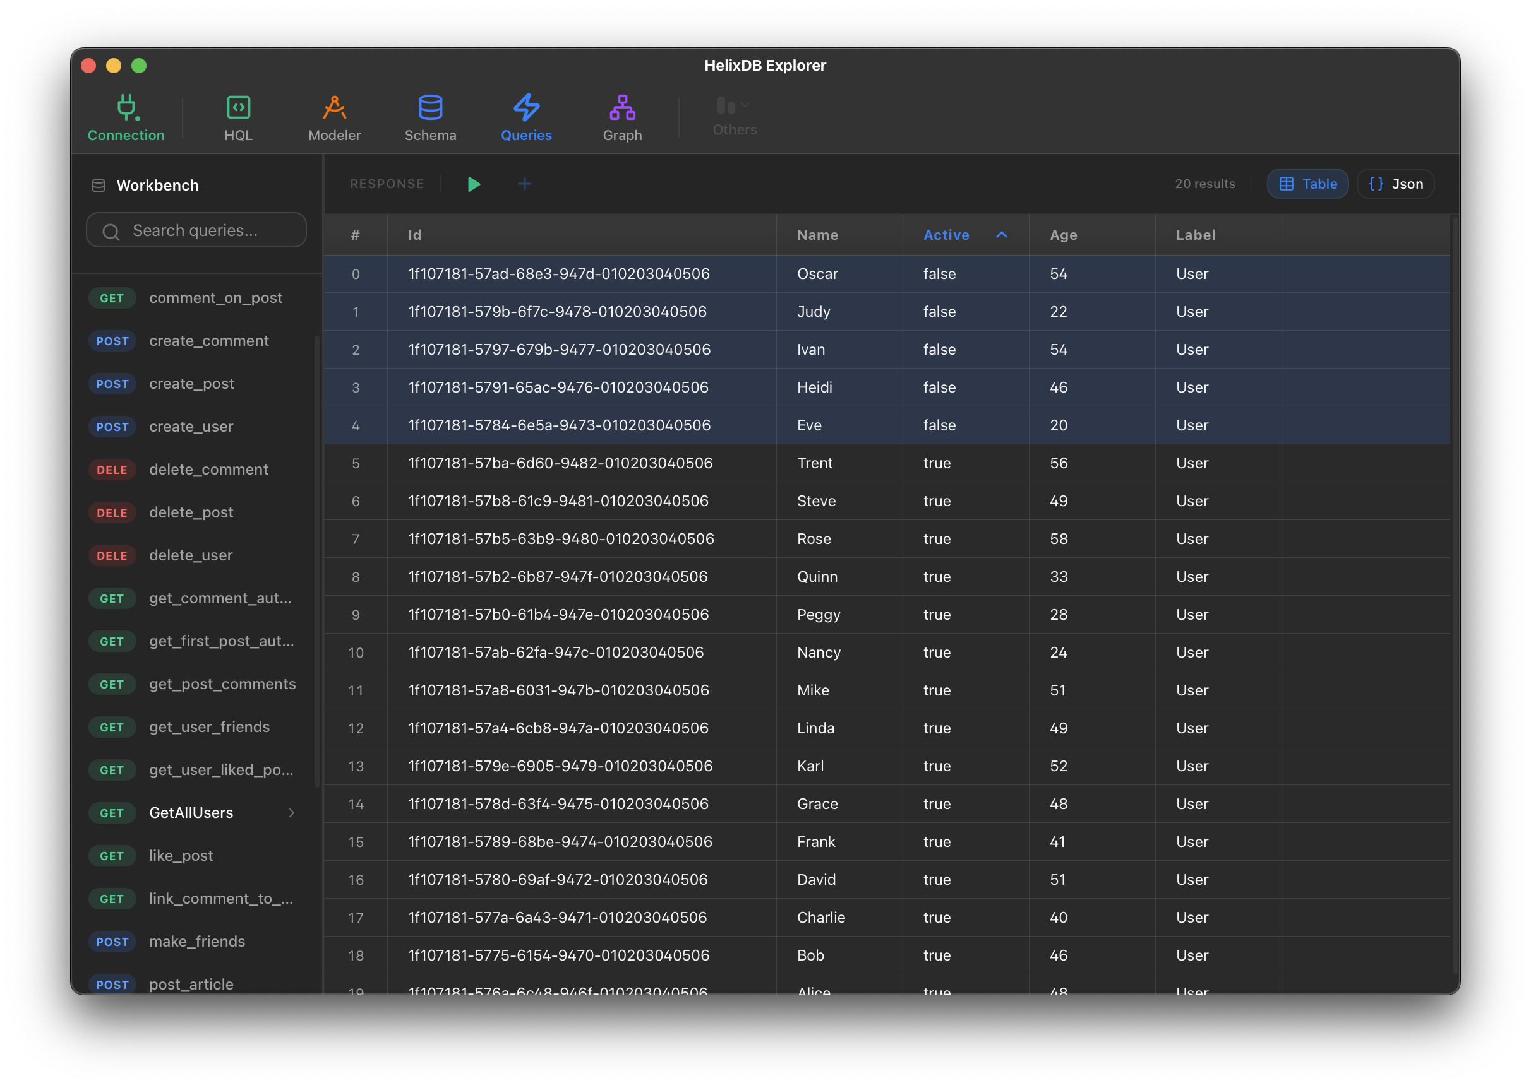Select the Queries section

click(526, 118)
